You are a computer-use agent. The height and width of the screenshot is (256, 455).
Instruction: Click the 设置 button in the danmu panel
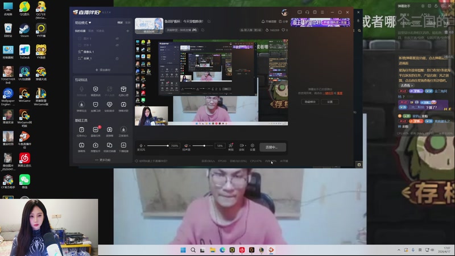click(x=330, y=102)
